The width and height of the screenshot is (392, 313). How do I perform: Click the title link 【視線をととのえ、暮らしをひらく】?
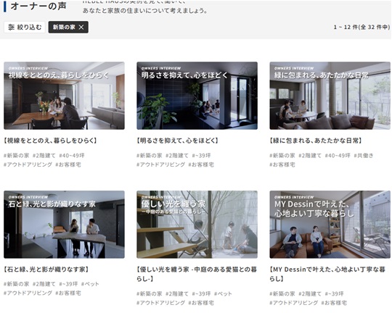click(x=50, y=141)
